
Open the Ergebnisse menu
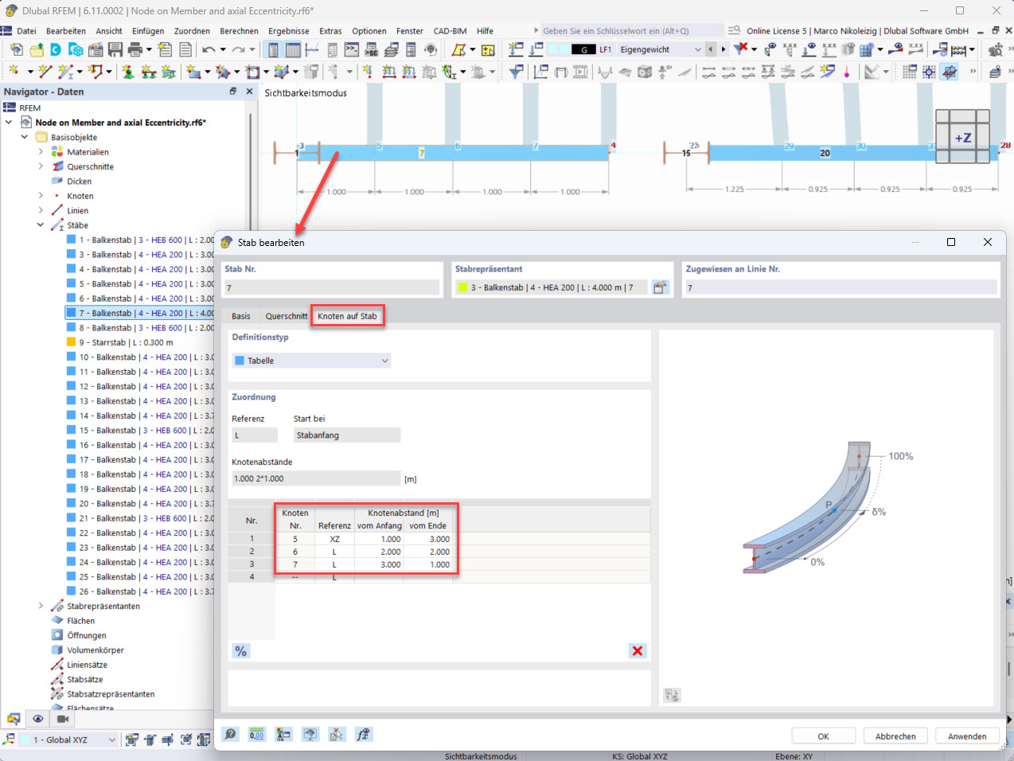(289, 31)
